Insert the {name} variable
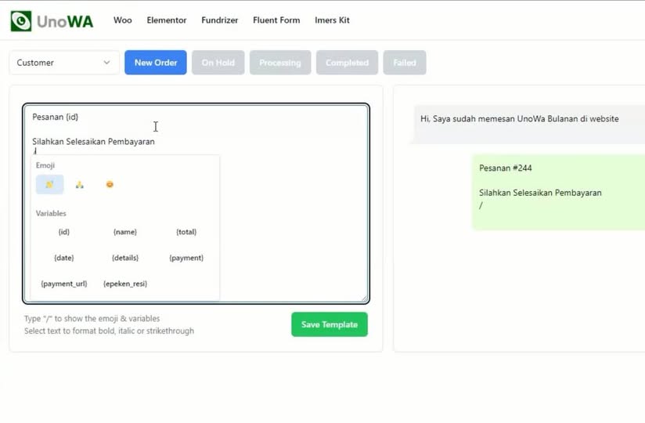 (125, 232)
